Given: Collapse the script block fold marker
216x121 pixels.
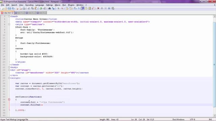Looking at the screenshot, I should (x=9, y=78).
